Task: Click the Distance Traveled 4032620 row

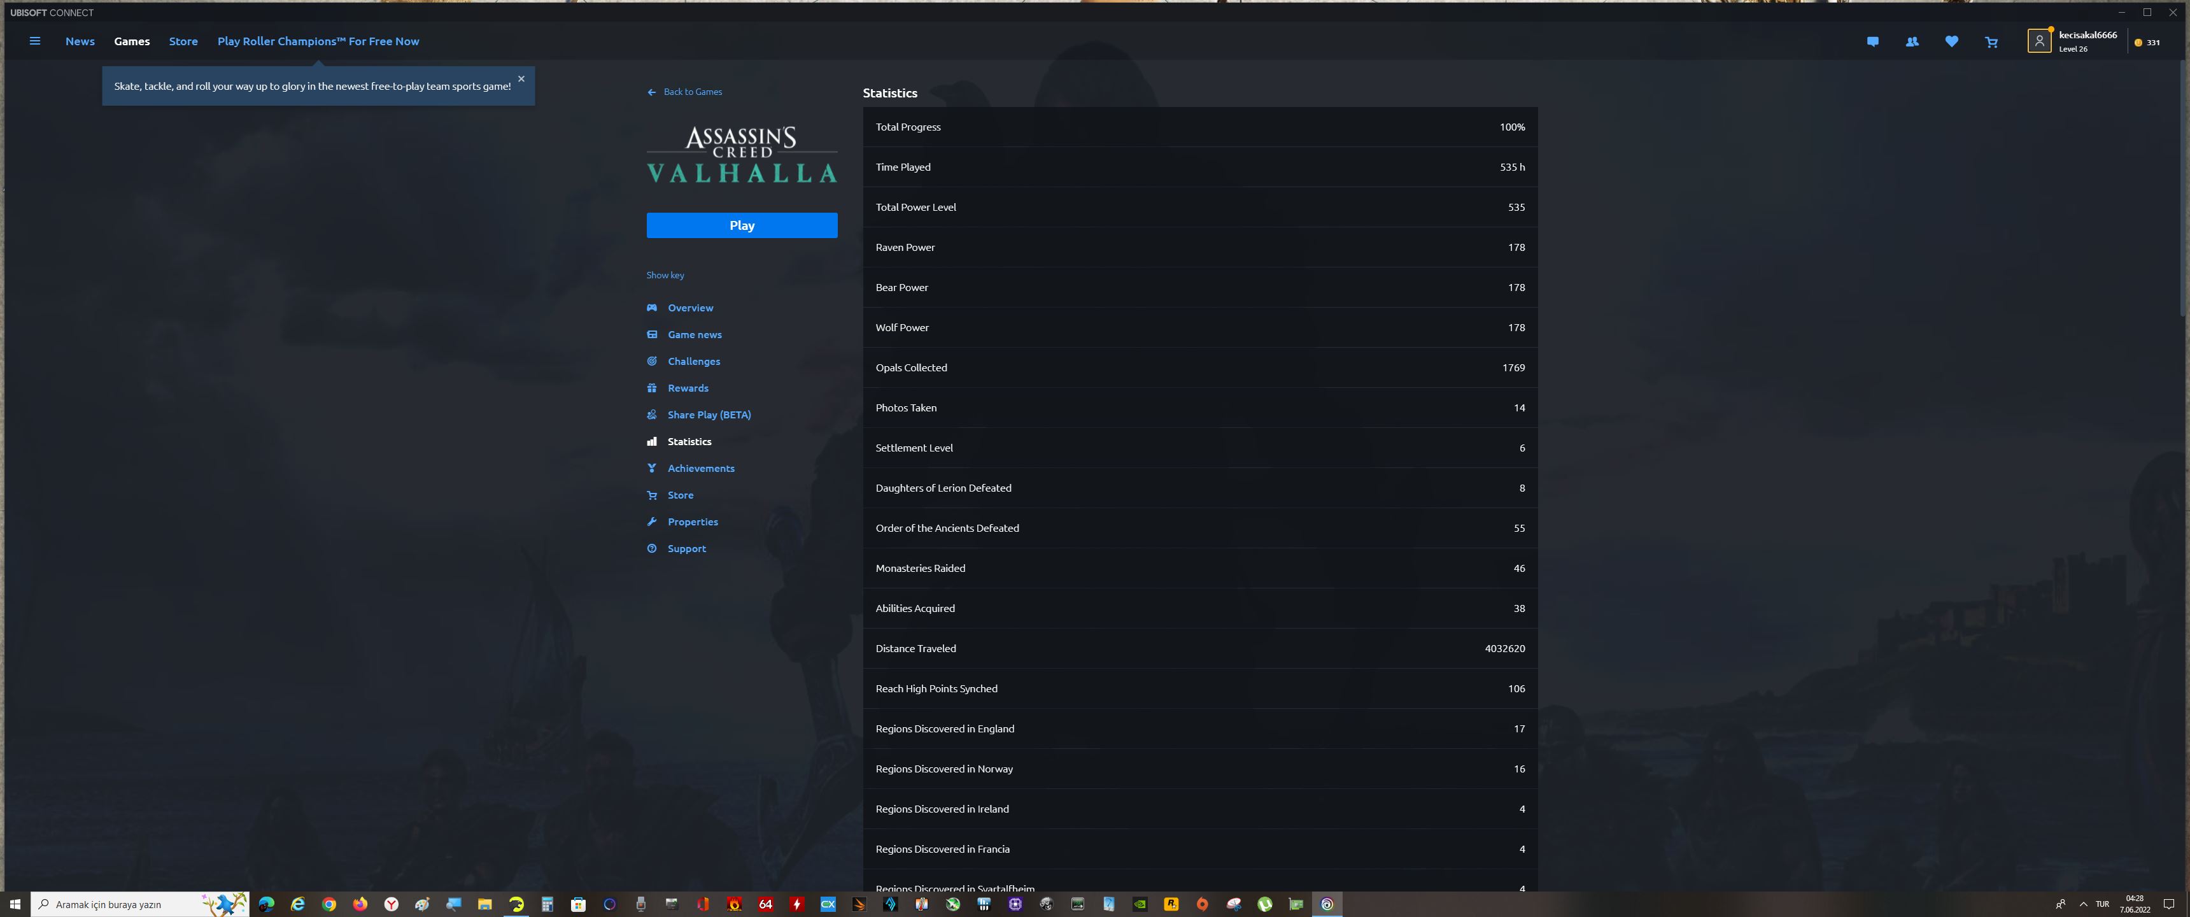Action: [x=1199, y=648]
